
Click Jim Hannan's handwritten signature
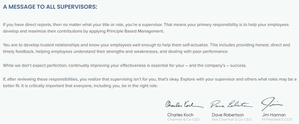(x=272, y=104)
